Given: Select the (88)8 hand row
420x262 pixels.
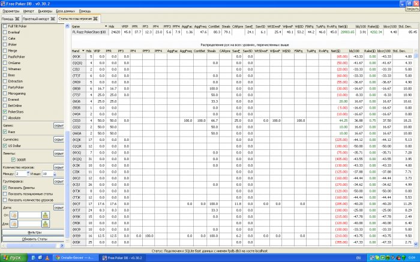Looking at the screenshot, I should click(x=242, y=89).
